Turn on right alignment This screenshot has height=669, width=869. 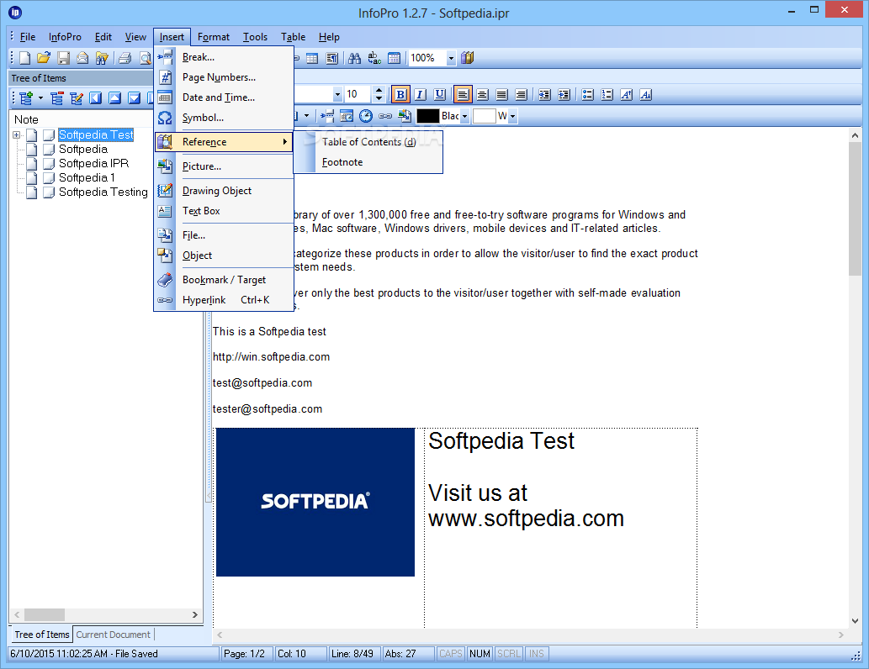click(522, 95)
